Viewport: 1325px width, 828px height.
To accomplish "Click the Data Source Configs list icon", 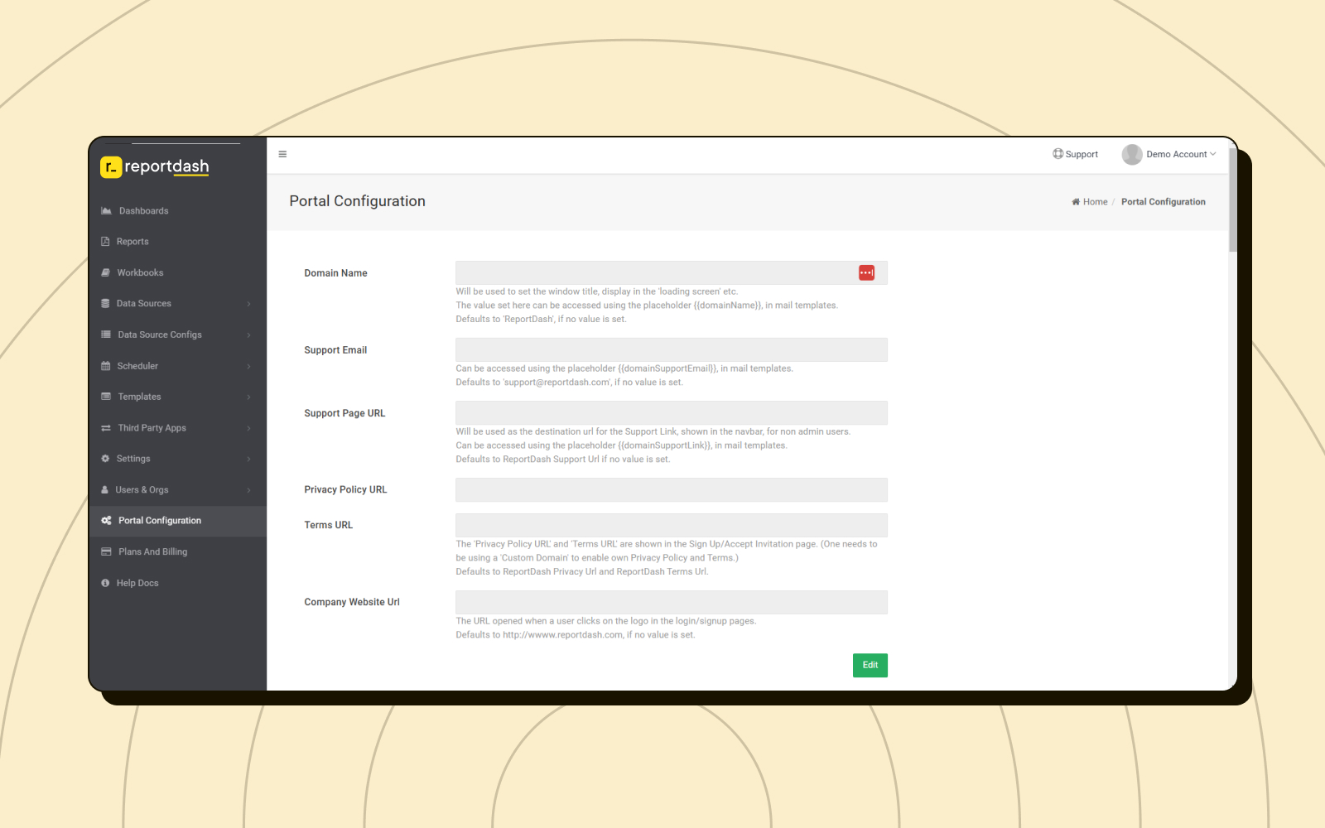I will [x=106, y=335].
